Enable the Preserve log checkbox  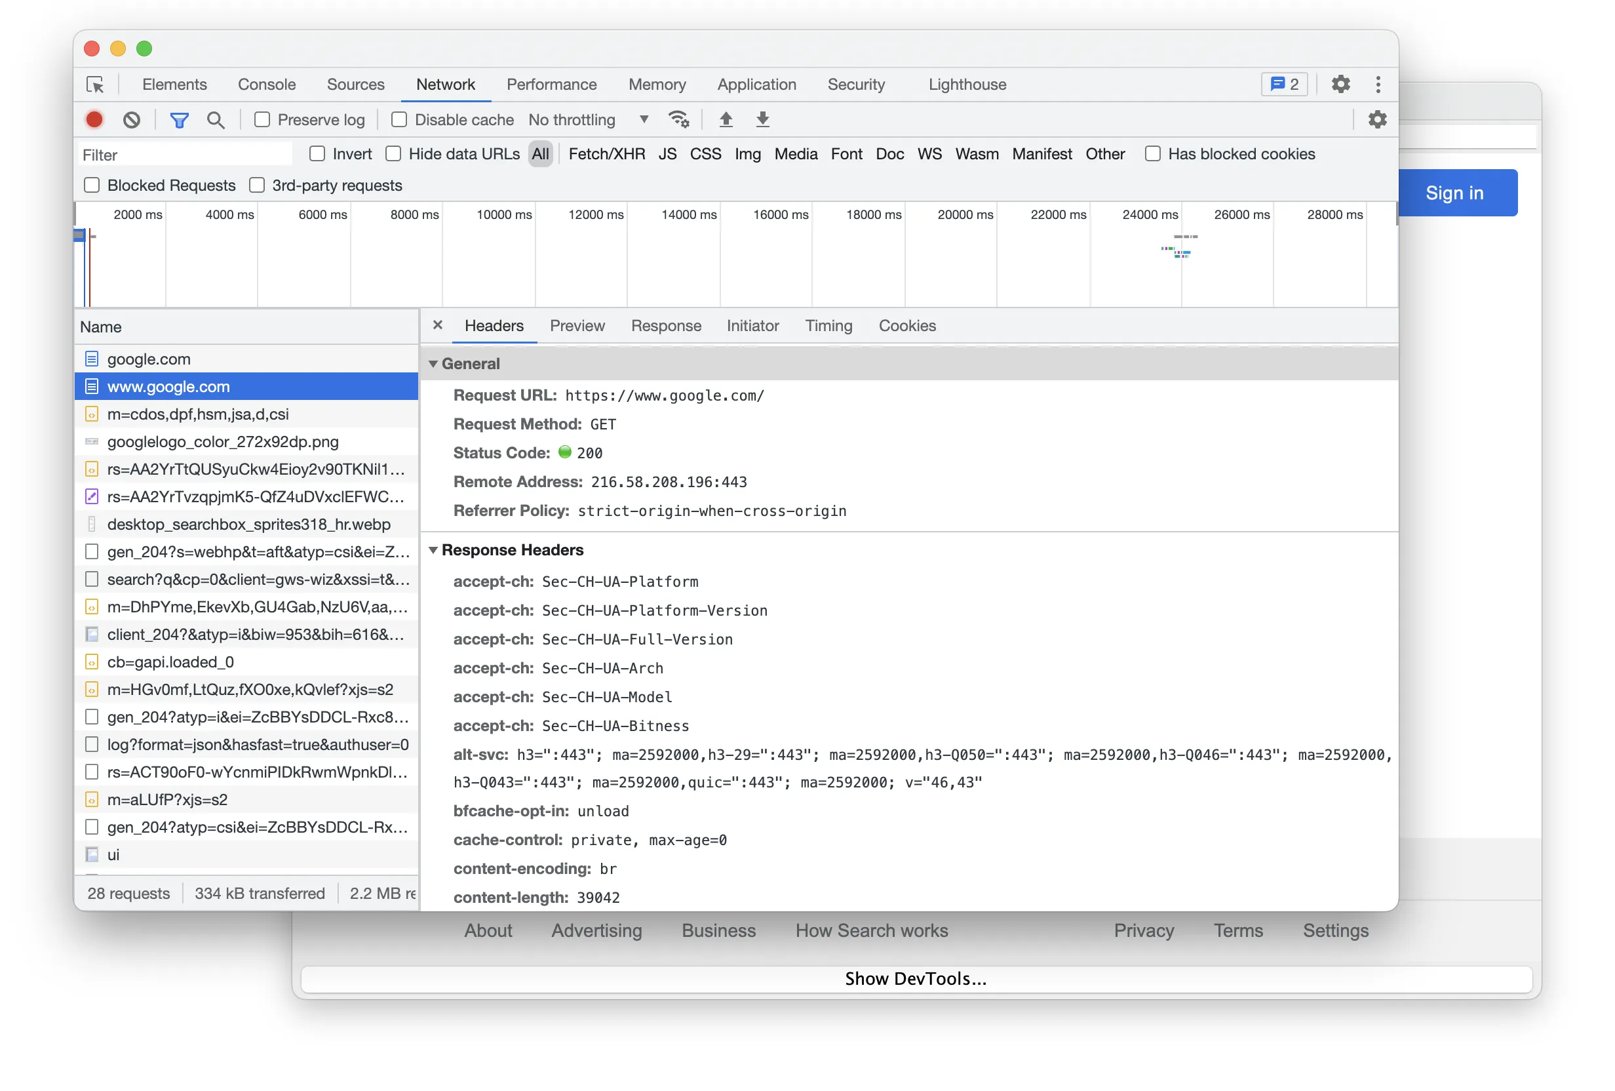(x=262, y=119)
